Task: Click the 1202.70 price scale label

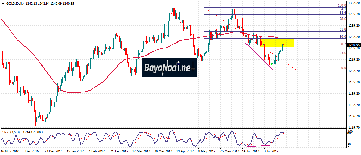Action: (354, 71)
